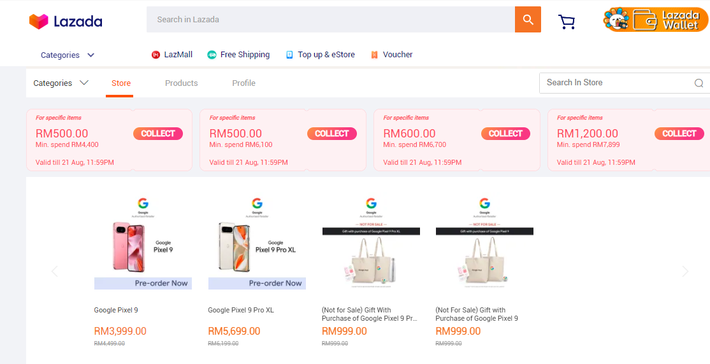
Task: Collect the RM1,200.00 voucher
Action: (679, 134)
